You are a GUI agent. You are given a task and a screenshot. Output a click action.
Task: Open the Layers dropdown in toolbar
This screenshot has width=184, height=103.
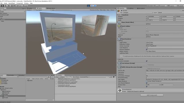click(x=173, y=6)
